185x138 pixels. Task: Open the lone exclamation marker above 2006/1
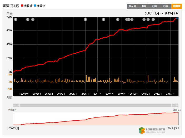click(x=85, y=19)
